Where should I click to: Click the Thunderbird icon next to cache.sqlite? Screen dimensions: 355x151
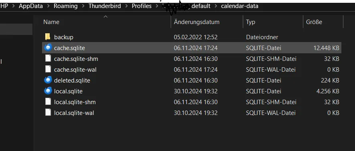coord(48,48)
